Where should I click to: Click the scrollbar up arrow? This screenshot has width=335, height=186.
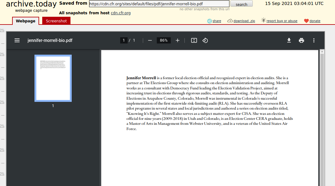(x=322, y=52)
